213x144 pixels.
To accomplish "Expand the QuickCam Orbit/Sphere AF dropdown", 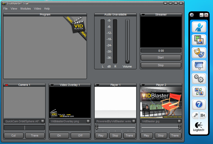I will click(x=43, y=121).
